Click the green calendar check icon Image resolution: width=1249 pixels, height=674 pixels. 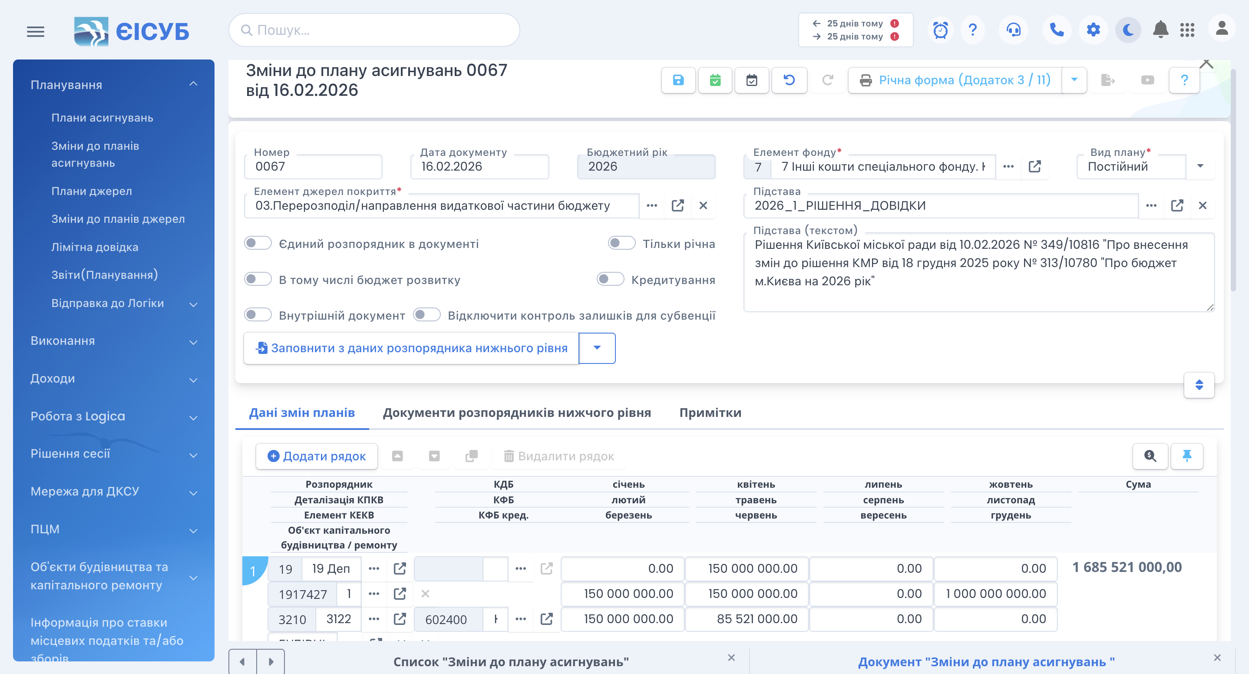tap(715, 80)
